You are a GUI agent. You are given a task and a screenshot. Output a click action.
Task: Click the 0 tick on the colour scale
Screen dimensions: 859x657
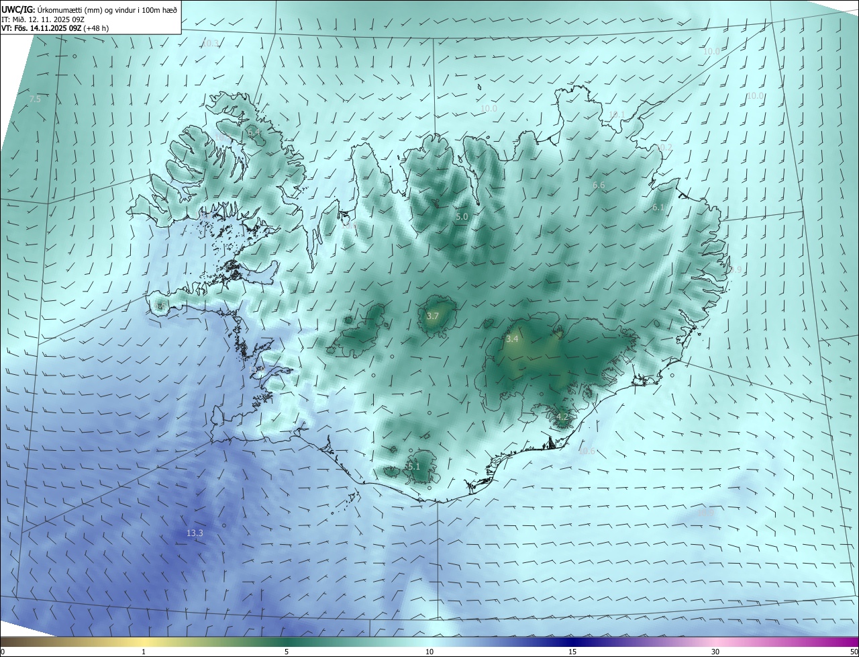pos(3,652)
